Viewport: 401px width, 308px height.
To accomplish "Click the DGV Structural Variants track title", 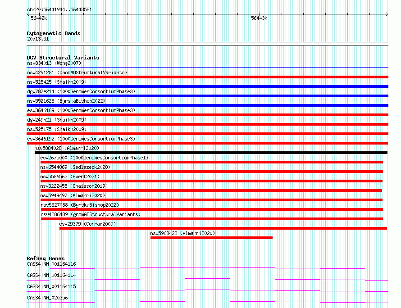I will click(63, 58).
